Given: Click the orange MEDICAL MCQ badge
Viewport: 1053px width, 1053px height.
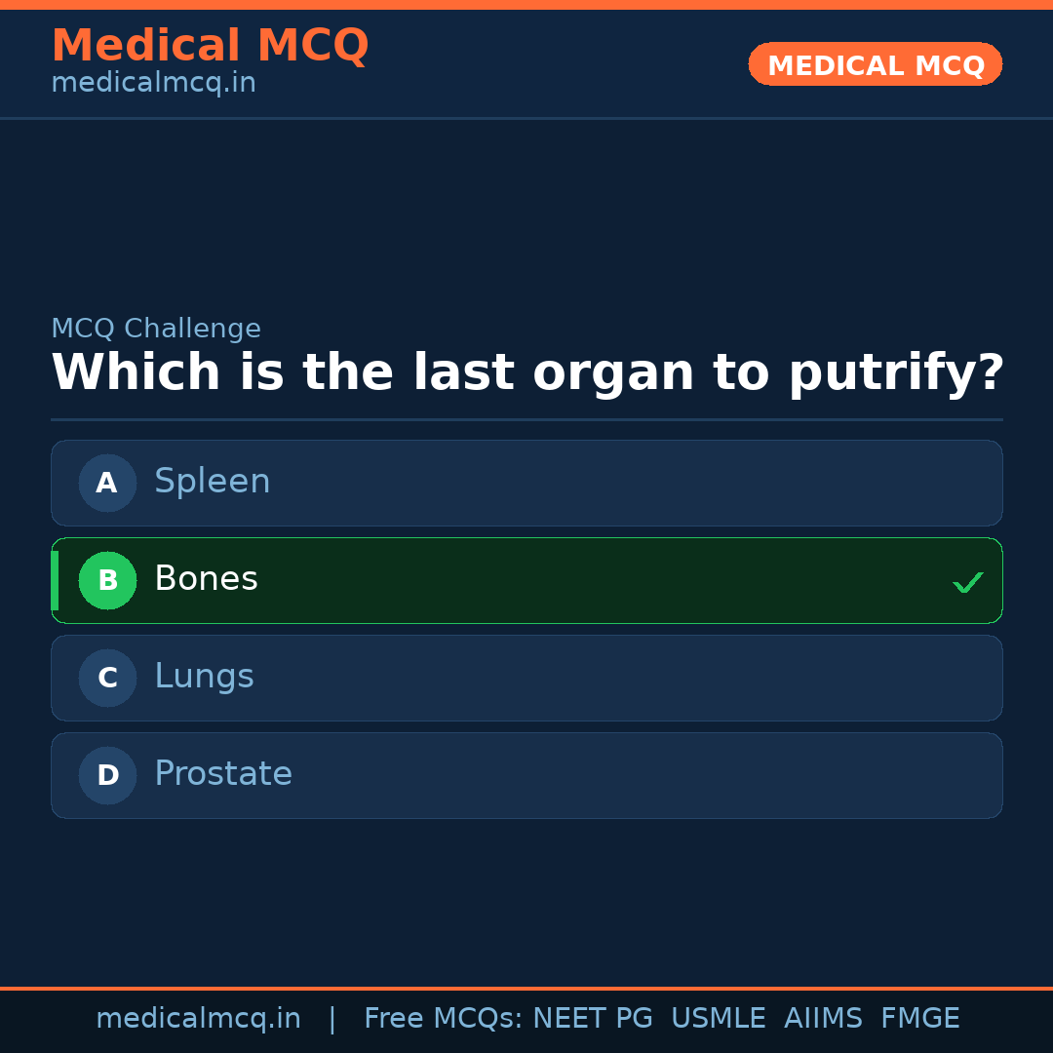Looking at the screenshot, I should (x=875, y=64).
